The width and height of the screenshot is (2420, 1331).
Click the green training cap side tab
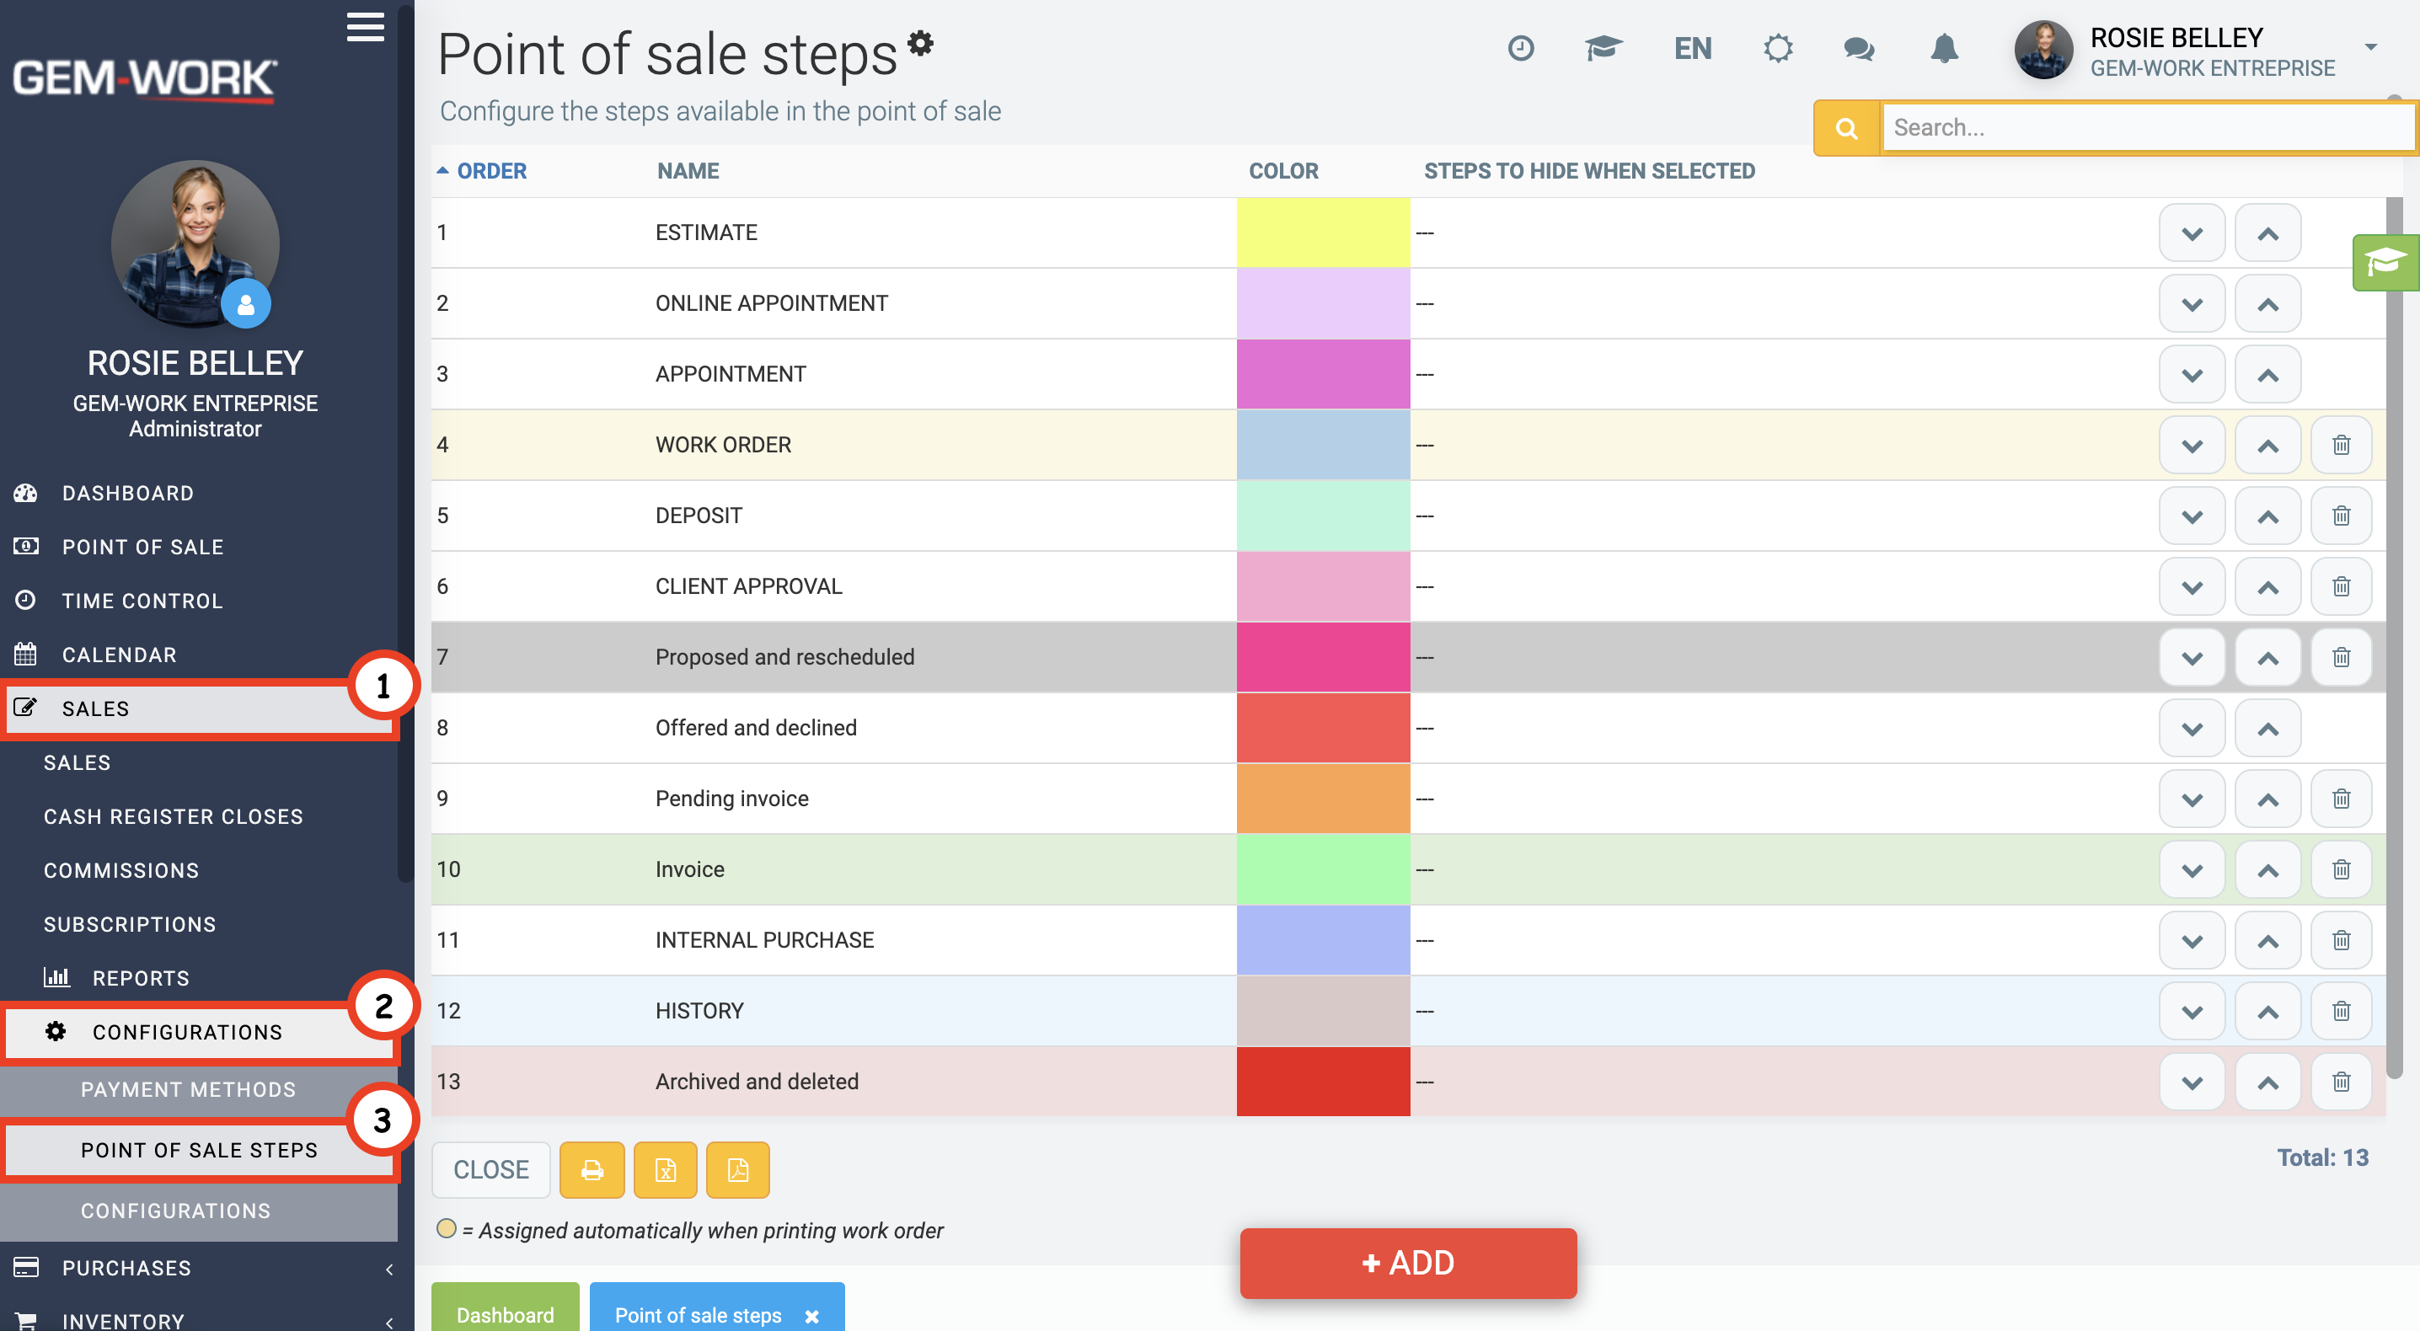[2386, 262]
